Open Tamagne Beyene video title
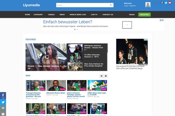 point(33,95)
